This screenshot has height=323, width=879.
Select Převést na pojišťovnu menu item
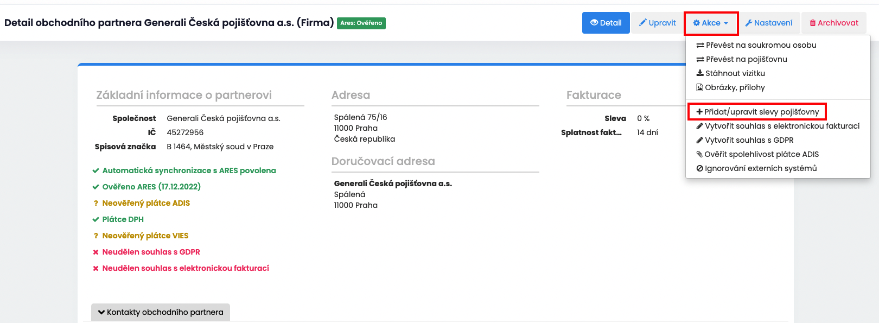(x=778, y=59)
